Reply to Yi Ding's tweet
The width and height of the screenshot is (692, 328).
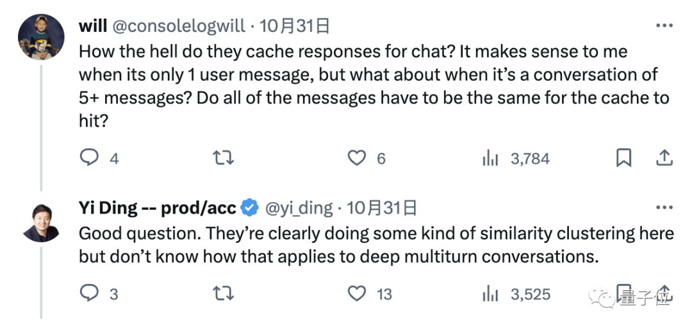click(88, 293)
